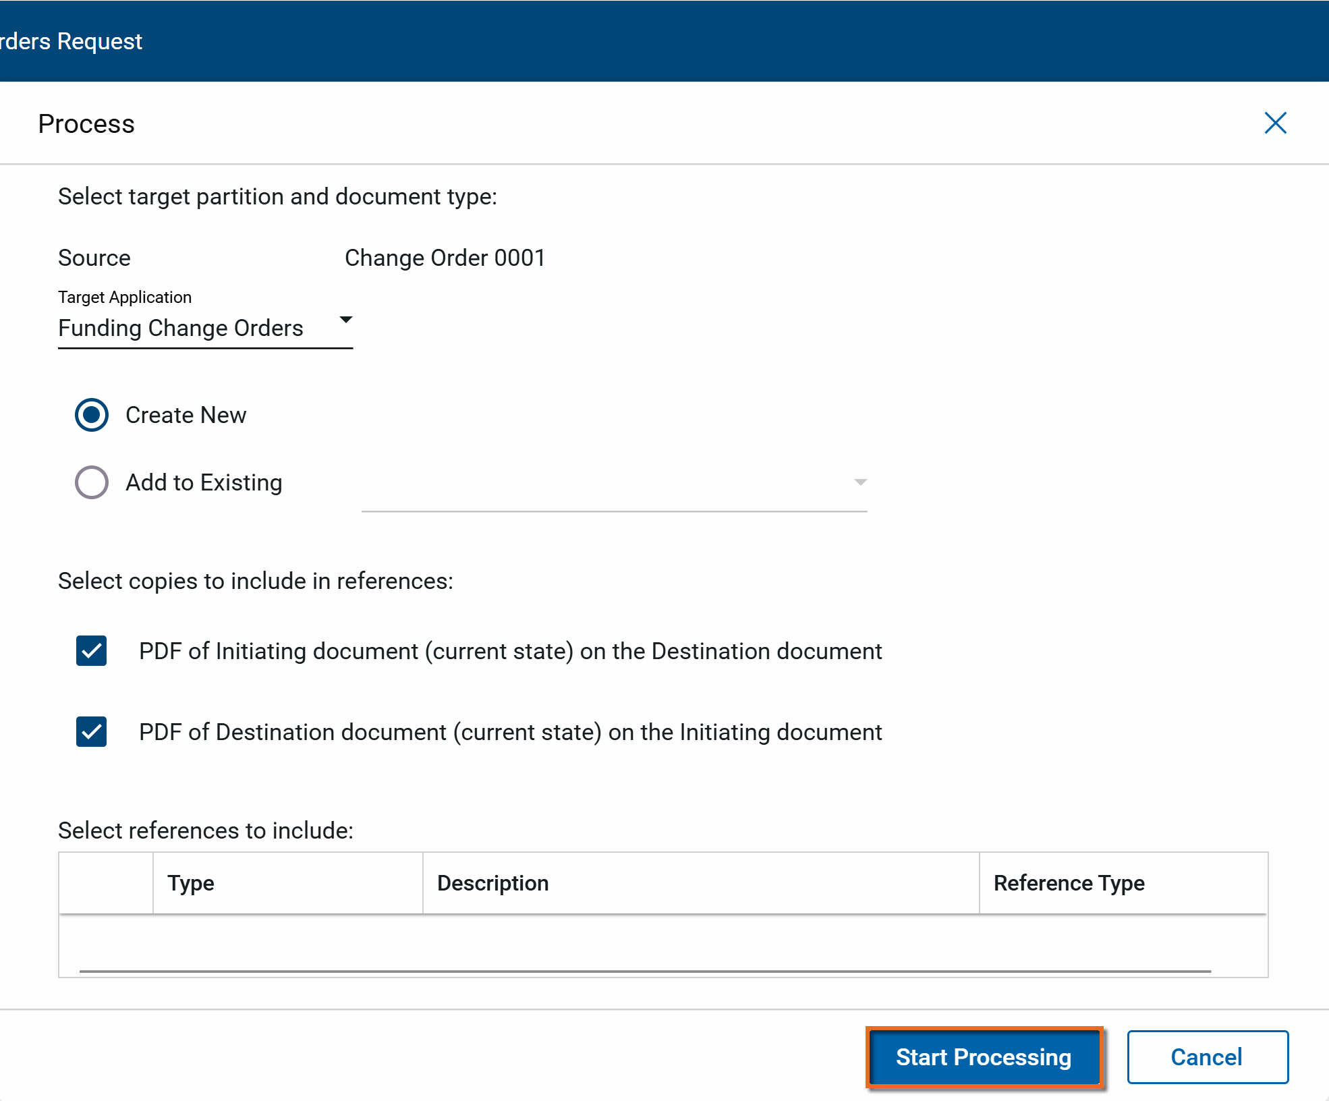
Task: Click the Add to Existing label
Action: [x=204, y=482]
